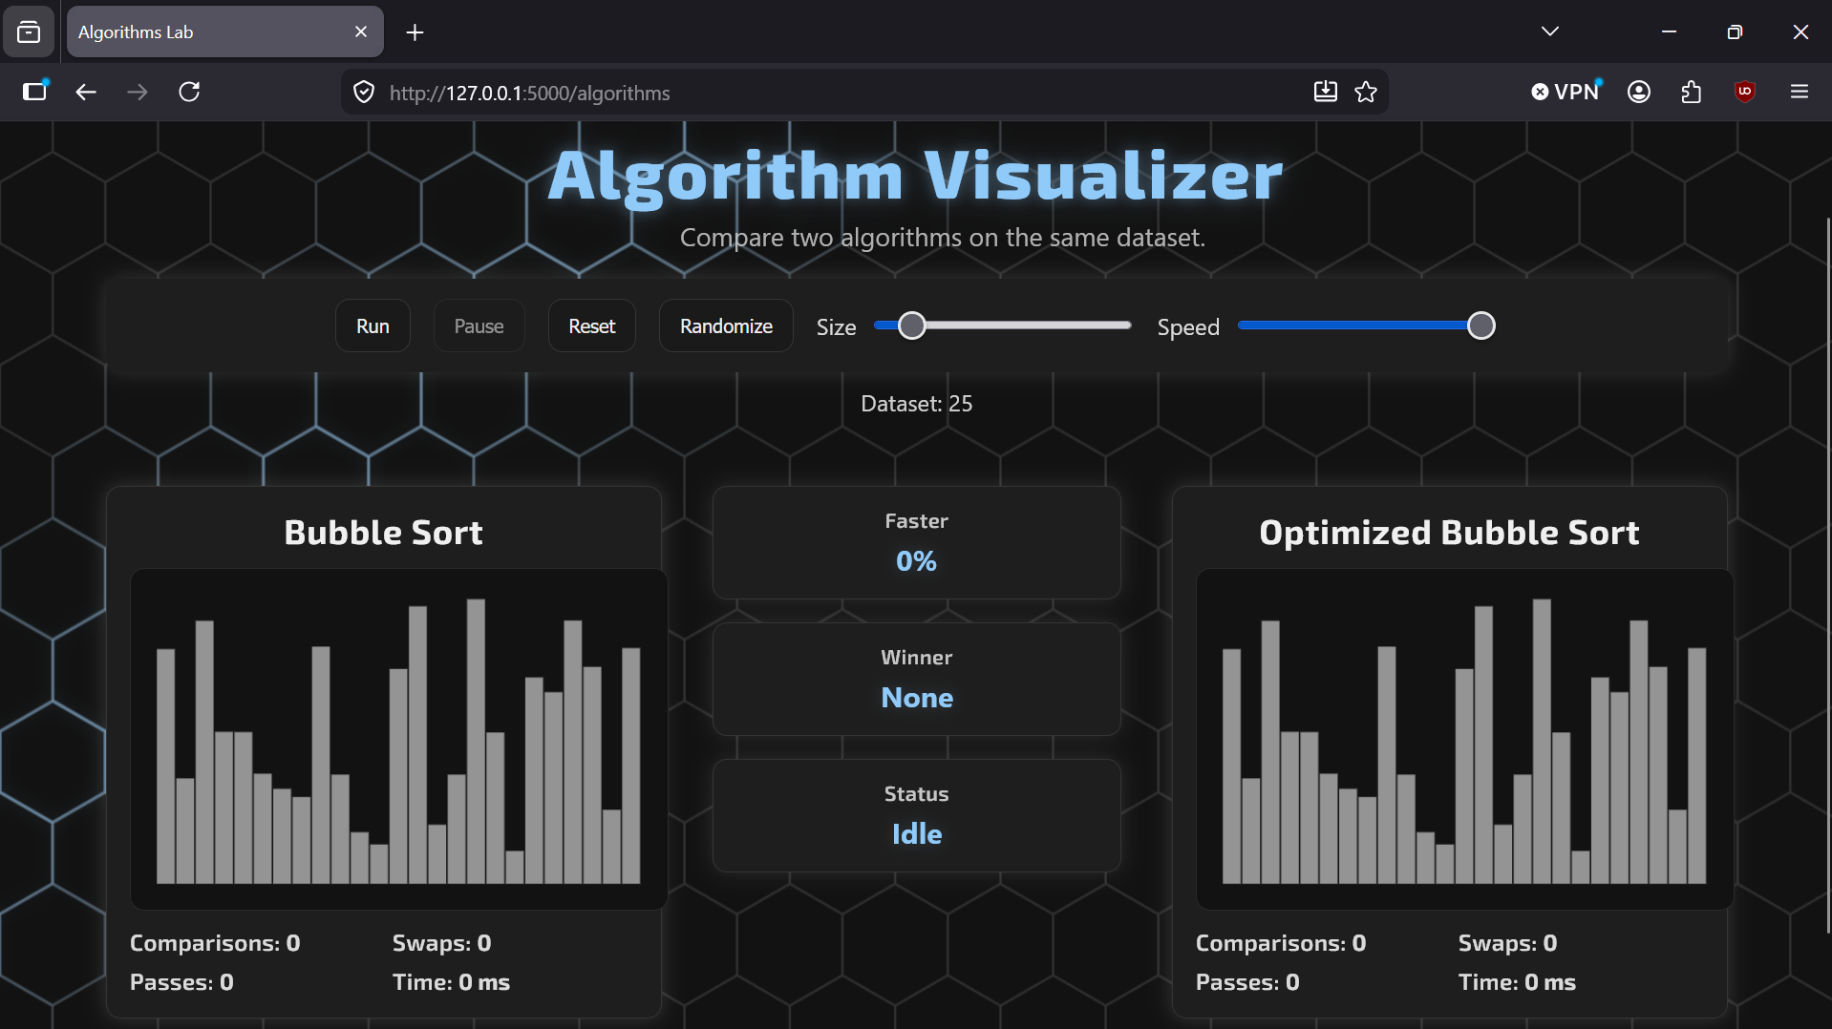Image resolution: width=1832 pixels, height=1029 pixels.
Task: Click the Speed slider handle
Action: point(1481,325)
